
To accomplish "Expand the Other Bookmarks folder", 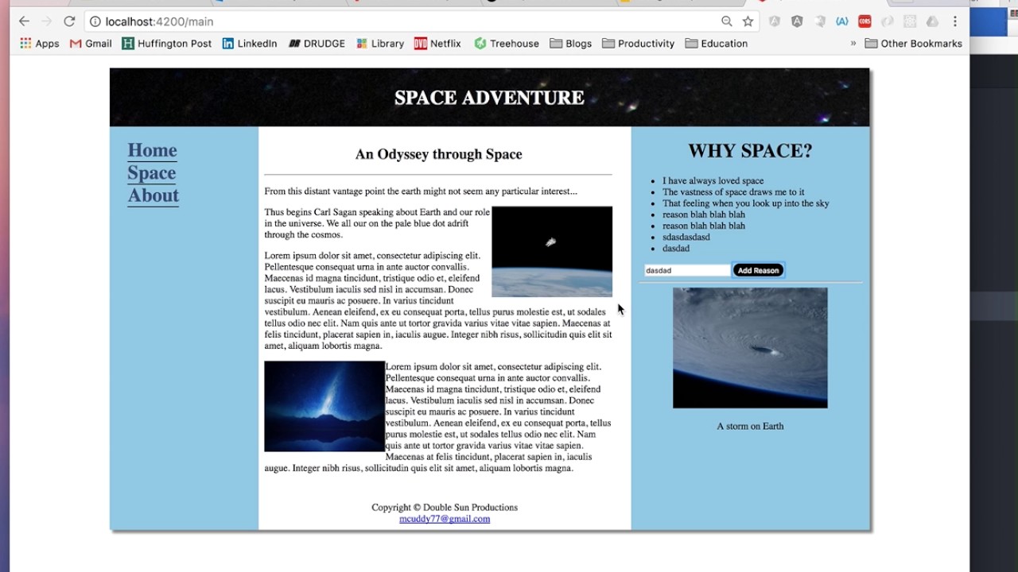I will 913,44.
